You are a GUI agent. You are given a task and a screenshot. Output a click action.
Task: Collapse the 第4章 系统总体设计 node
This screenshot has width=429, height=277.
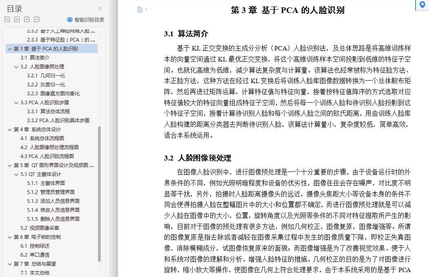(x=10, y=130)
